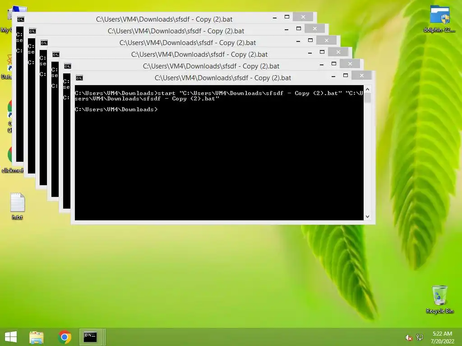Click the front console's scrollbar thumb
The width and height of the screenshot is (462, 346).
coord(367,98)
